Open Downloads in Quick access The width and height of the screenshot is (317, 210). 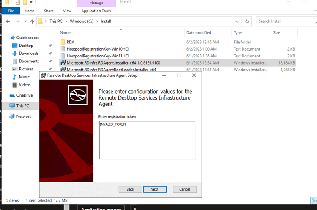(28, 54)
